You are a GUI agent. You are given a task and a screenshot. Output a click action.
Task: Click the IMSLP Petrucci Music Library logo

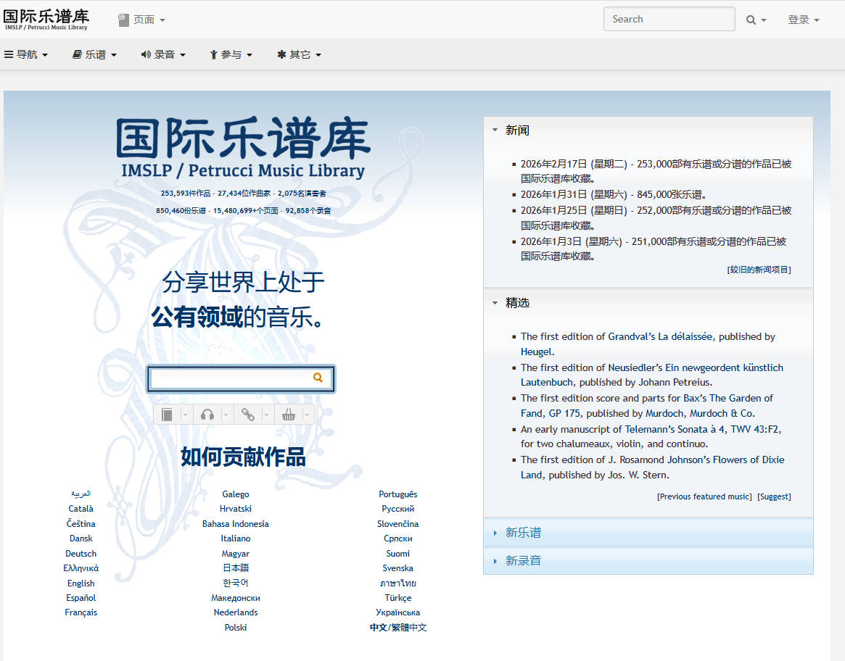click(46, 19)
